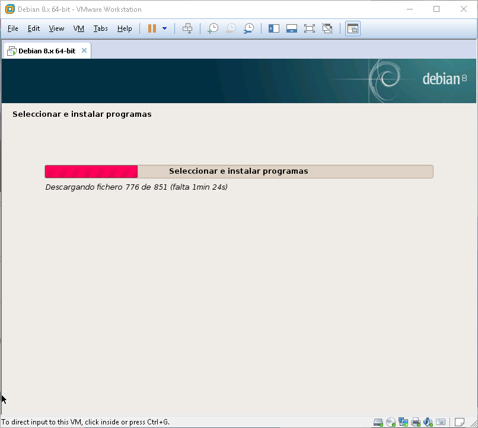Expand the View menu
The height and width of the screenshot is (428, 478).
tap(56, 28)
